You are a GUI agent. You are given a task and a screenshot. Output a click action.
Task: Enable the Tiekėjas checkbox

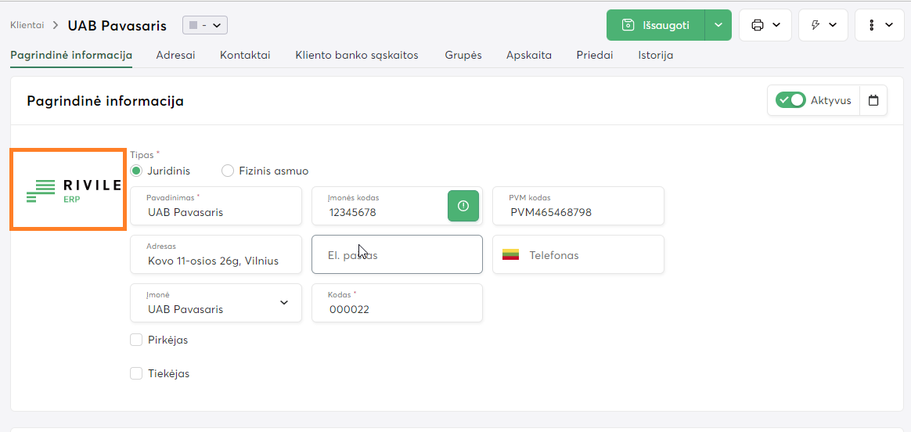[136, 374]
